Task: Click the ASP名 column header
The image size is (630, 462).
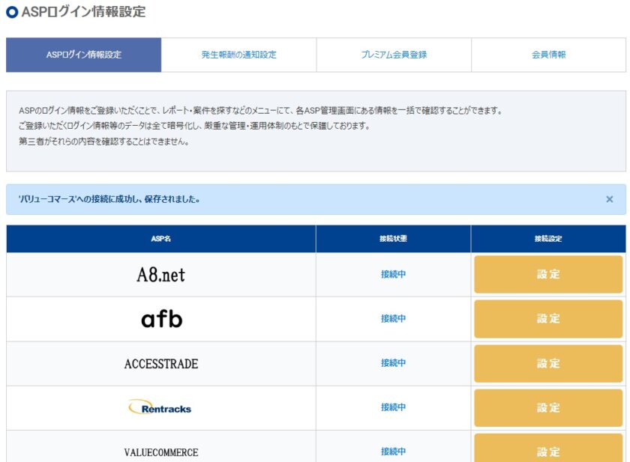Action: (x=160, y=239)
